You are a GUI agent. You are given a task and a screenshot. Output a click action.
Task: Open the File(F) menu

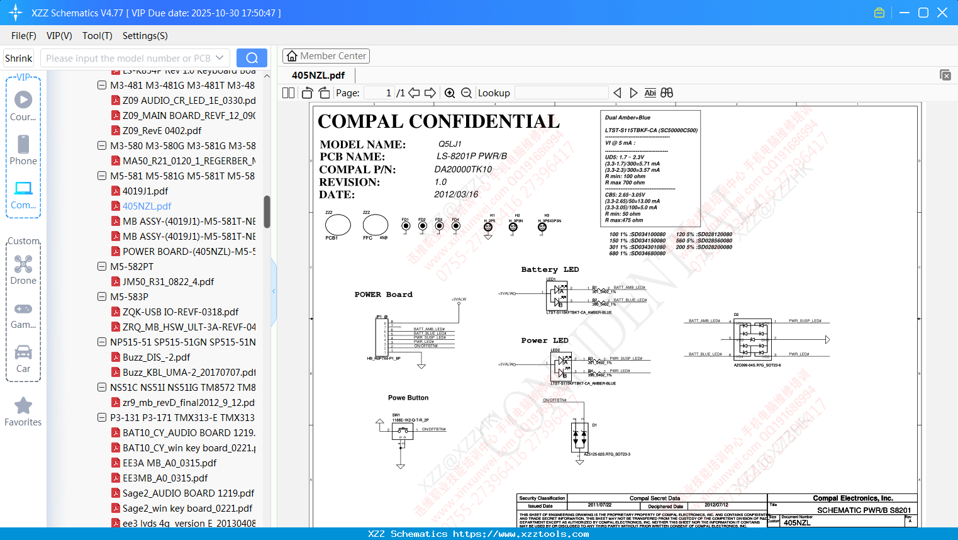click(24, 36)
